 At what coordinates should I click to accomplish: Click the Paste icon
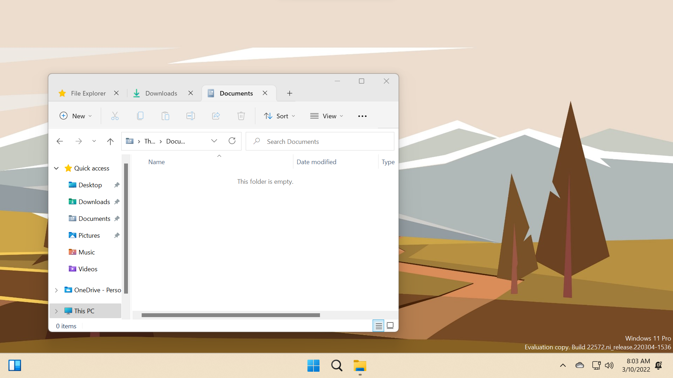(165, 116)
